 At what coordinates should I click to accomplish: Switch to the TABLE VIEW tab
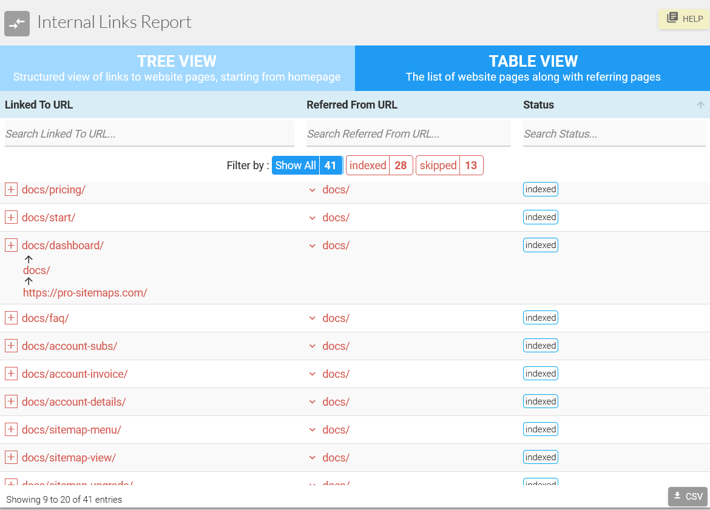tap(533, 68)
